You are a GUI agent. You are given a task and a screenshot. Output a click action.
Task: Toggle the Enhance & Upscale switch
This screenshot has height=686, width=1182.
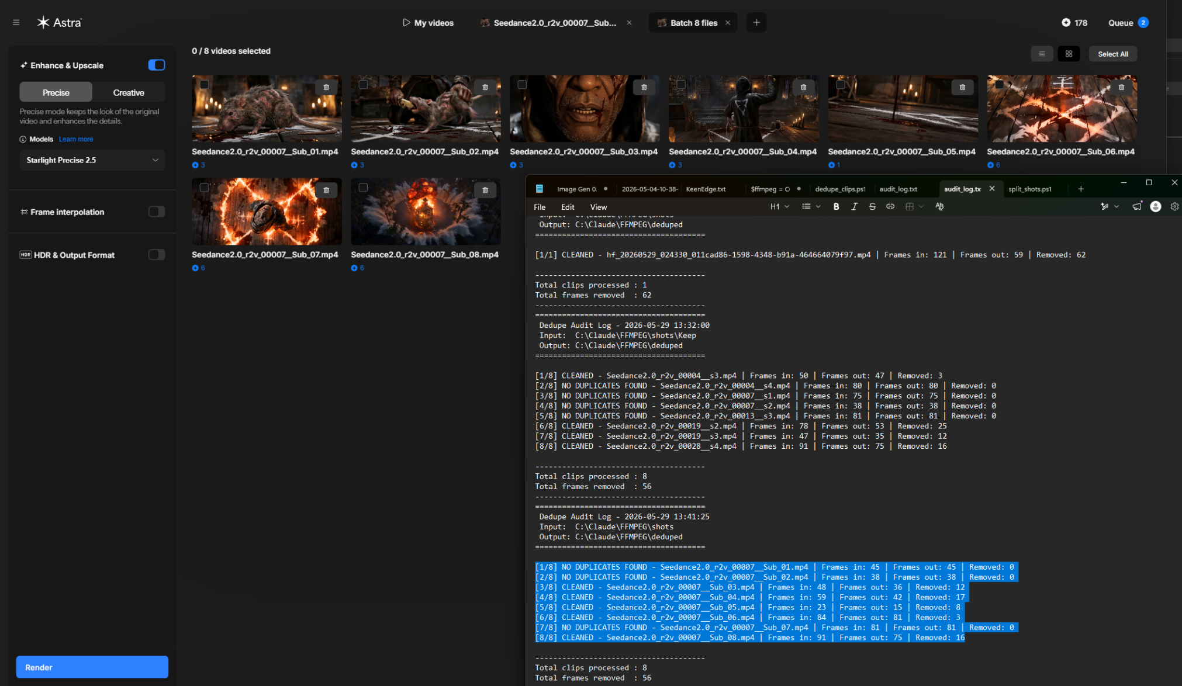157,65
